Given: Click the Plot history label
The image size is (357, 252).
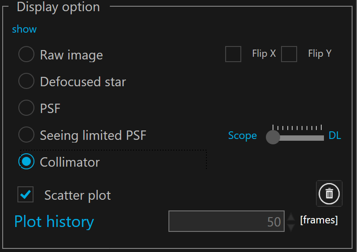Looking at the screenshot, I should [54, 222].
